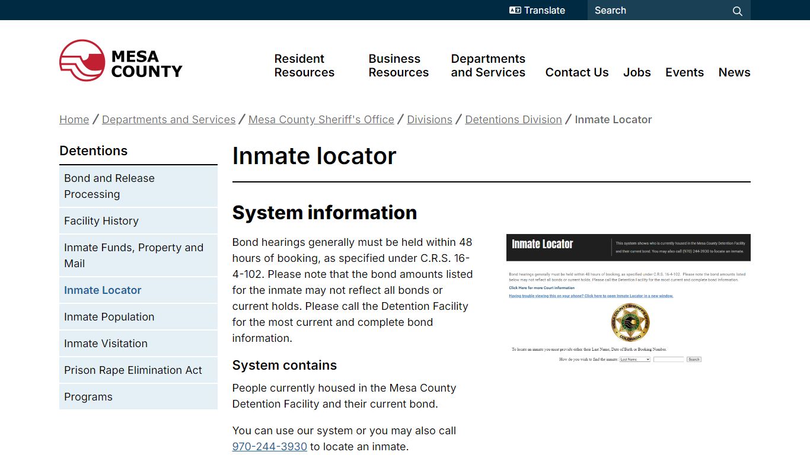Viewport: 810px width, 455px height.
Task: Open the Jobs page
Action: 637,72
